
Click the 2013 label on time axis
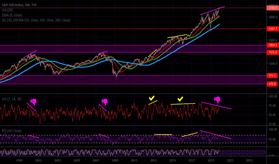(x=153, y=160)
